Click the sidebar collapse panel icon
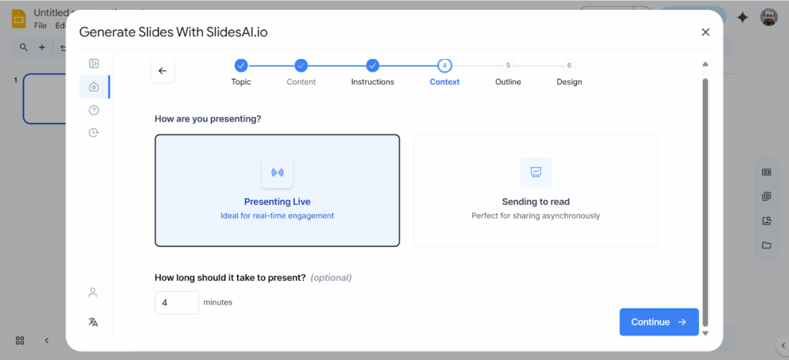789x360 pixels. tap(93, 64)
